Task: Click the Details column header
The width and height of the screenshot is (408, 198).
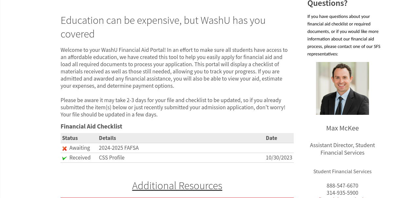Action: [107, 138]
